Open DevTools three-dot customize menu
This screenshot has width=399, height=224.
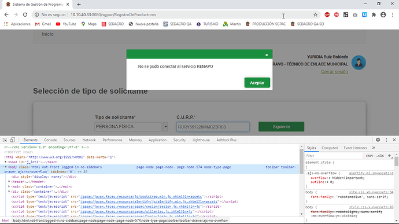(x=386, y=139)
